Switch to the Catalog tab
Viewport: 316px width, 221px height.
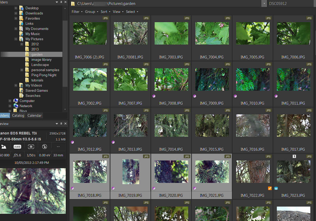(x=18, y=115)
